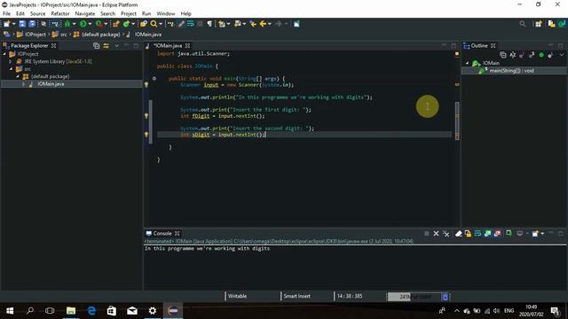Image resolution: width=568 pixels, height=319 pixels.
Task: Collapse the default package node
Action: (x=18, y=76)
